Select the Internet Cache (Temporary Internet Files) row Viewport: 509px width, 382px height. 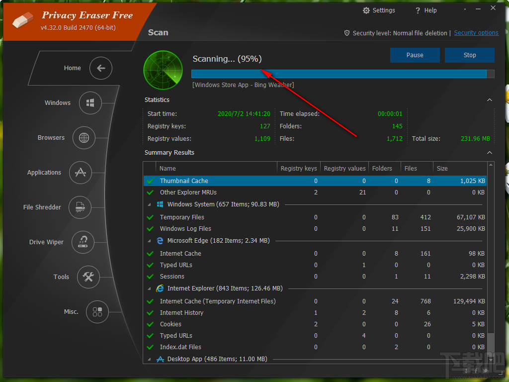[x=315, y=301]
